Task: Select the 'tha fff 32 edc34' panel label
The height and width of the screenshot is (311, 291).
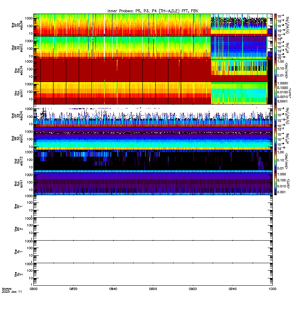Action: (17, 25)
